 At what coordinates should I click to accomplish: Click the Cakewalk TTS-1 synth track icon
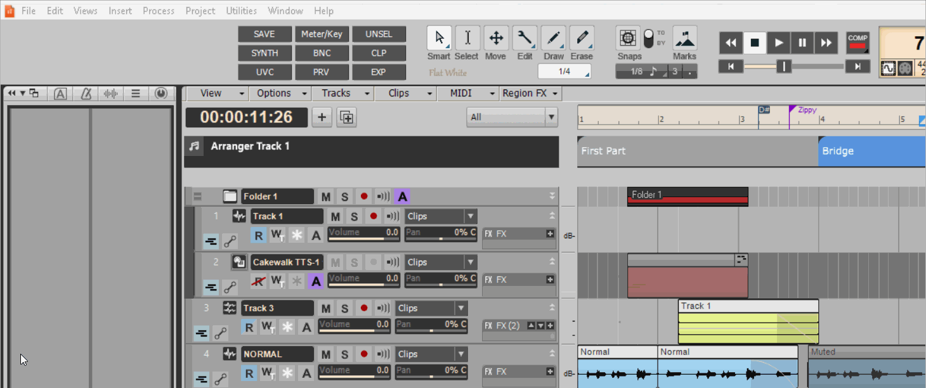[239, 262]
